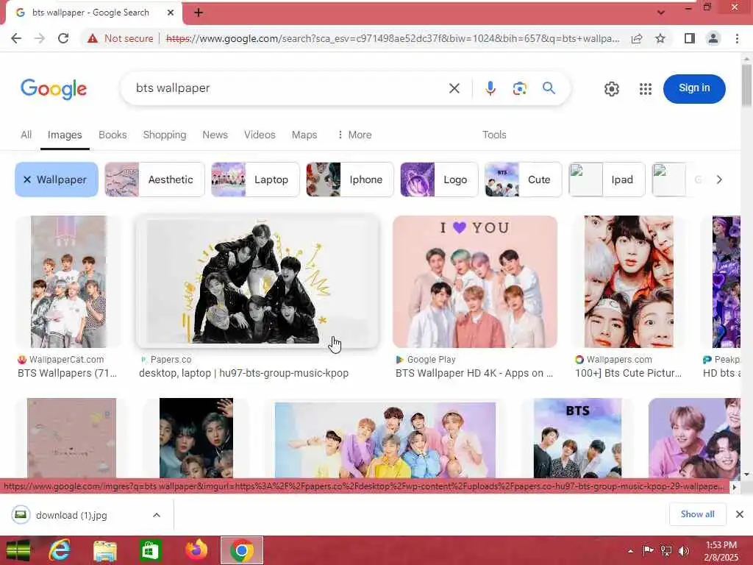Apply the Logo filter chip
Image resolution: width=753 pixels, height=565 pixels.
pyautogui.click(x=440, y=180)
